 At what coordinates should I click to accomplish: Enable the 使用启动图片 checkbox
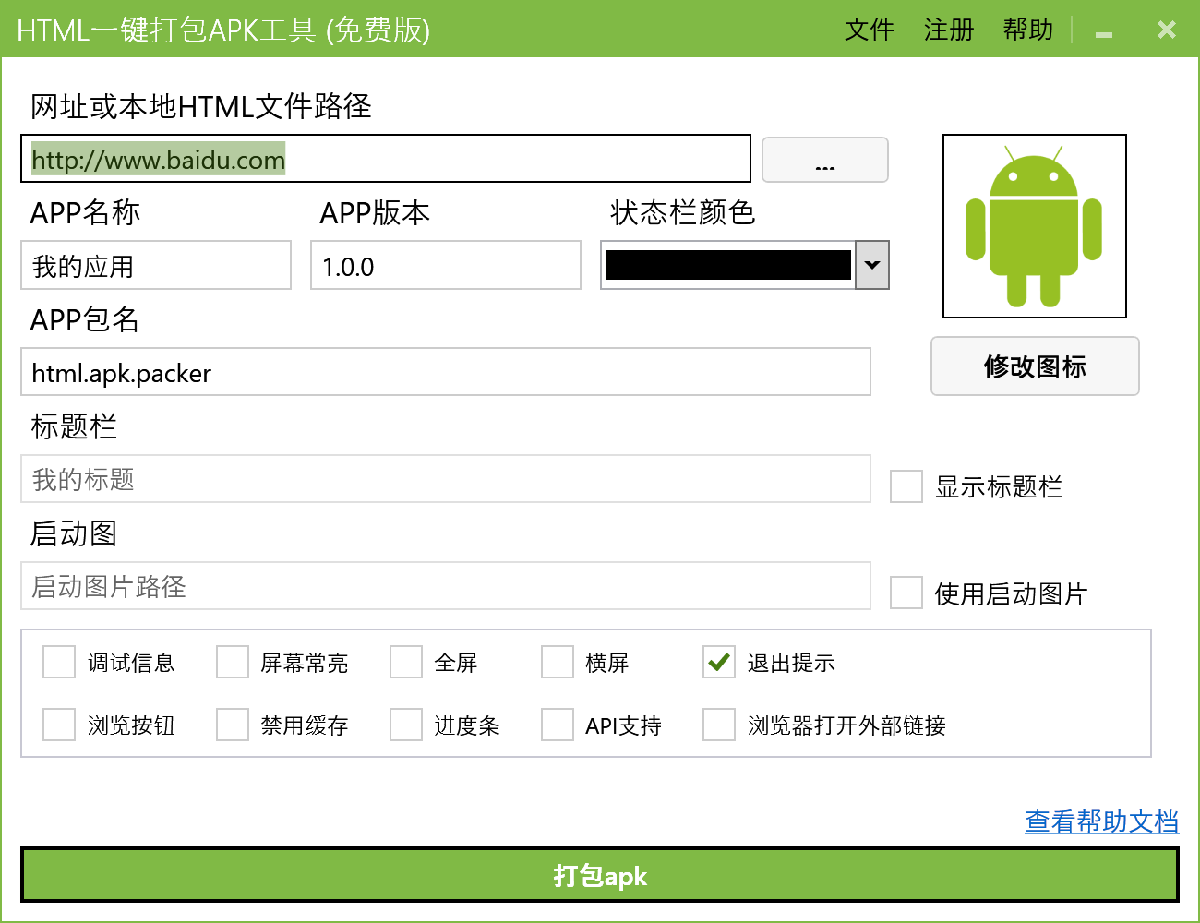(906, 593)
